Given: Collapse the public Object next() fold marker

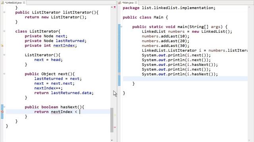Looking at the screenshot, I should [x=4, y=74].
